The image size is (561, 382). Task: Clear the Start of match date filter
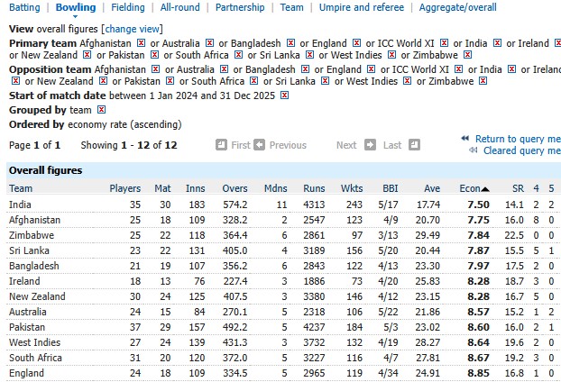pyautogui.click(x=284, y=95)
